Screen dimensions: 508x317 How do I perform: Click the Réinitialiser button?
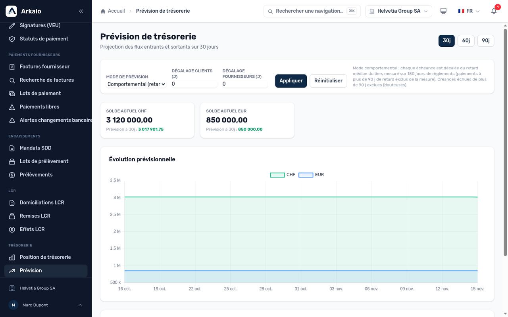click(328, 81)
